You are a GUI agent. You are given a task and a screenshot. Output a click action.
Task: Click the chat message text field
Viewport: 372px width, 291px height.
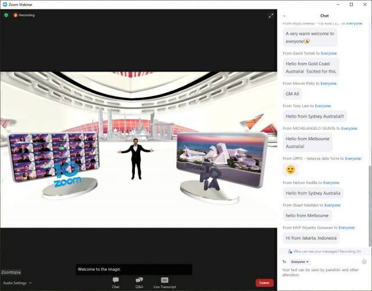click(323, 274)
